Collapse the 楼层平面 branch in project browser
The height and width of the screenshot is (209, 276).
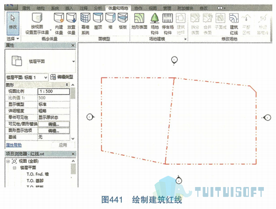(15, 168)
